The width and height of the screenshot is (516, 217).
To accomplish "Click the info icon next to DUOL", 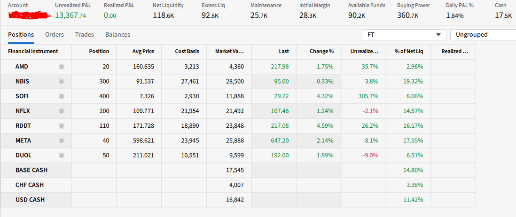I will pos(61,155).
